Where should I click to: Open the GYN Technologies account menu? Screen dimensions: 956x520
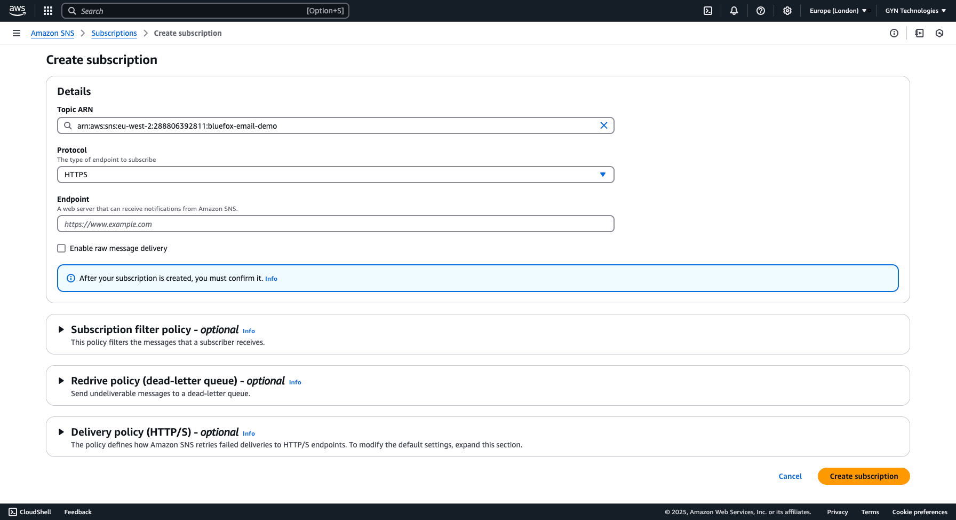[915, 11]
